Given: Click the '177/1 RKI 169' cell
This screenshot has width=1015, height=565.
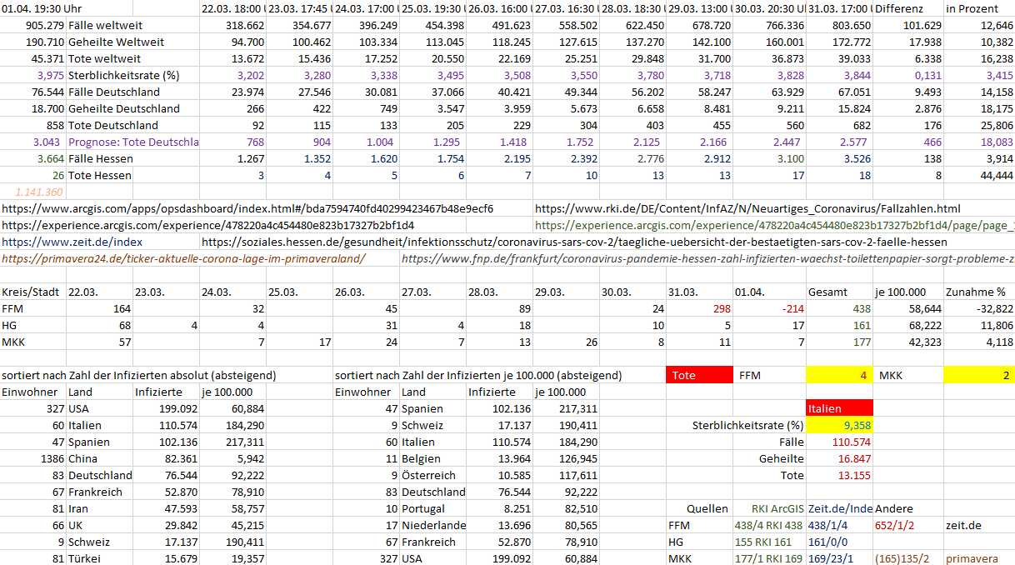Looking at the screenshot, I should coord(769,558).
